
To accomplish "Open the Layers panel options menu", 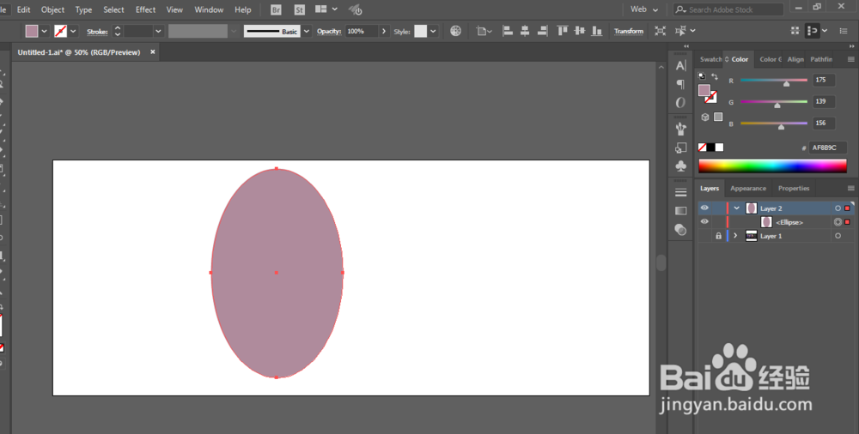I will (x=850, y=189).
